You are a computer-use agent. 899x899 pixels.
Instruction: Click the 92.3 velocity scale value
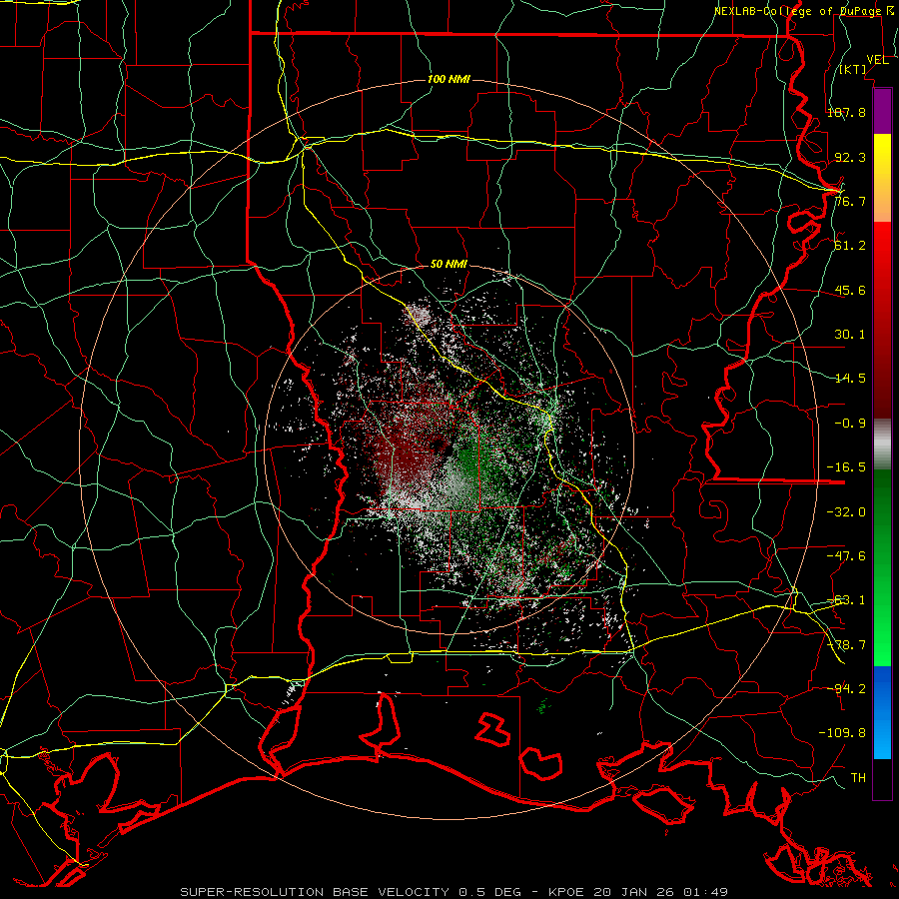[x=850, y=157]
